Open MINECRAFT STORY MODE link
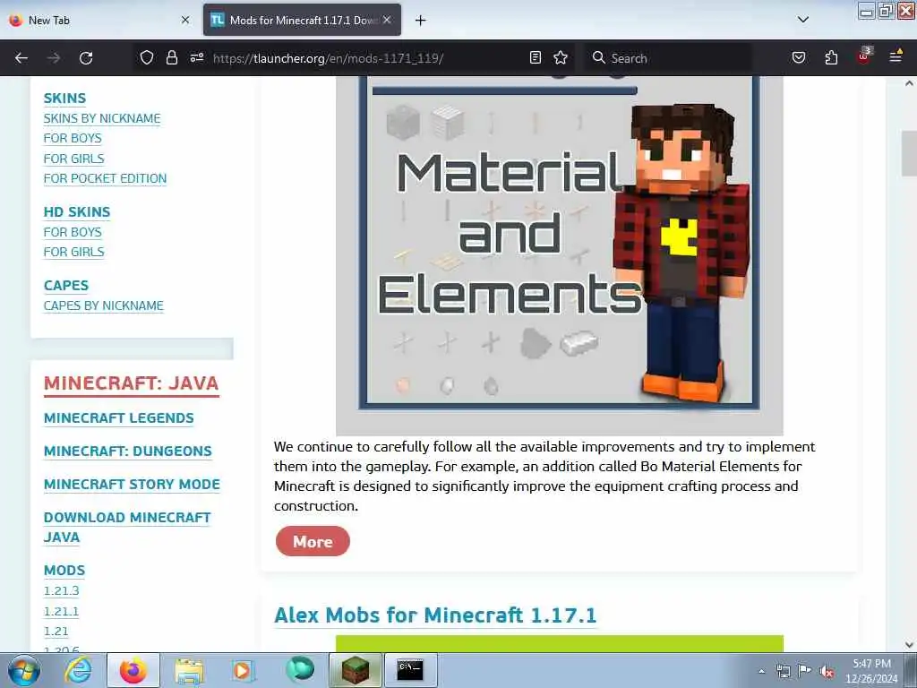Image resolution: width=917 pixels, height=688 pixels. (x=132, y=485)
